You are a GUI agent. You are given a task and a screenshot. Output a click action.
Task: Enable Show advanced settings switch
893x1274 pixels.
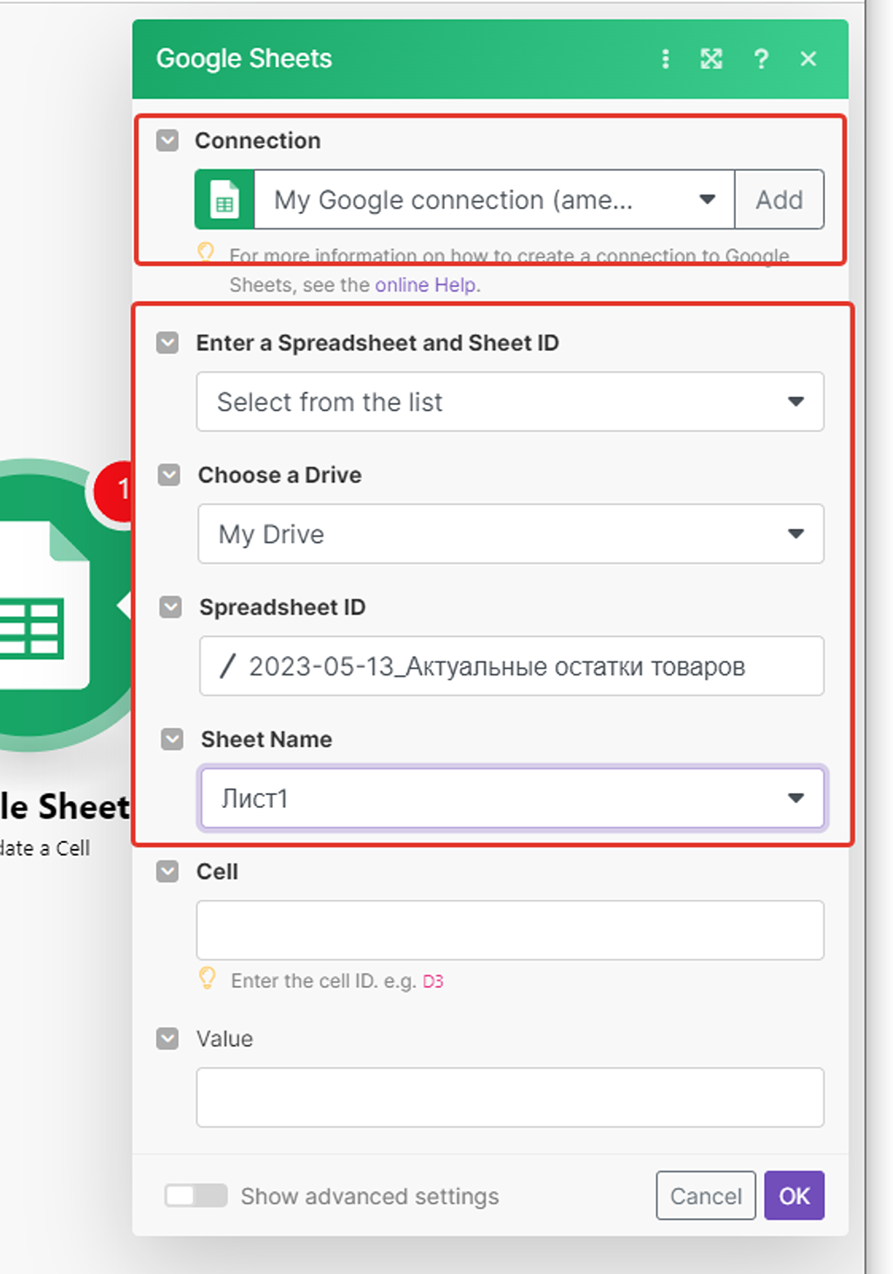pyautogui.click(x=196, y=1195)
